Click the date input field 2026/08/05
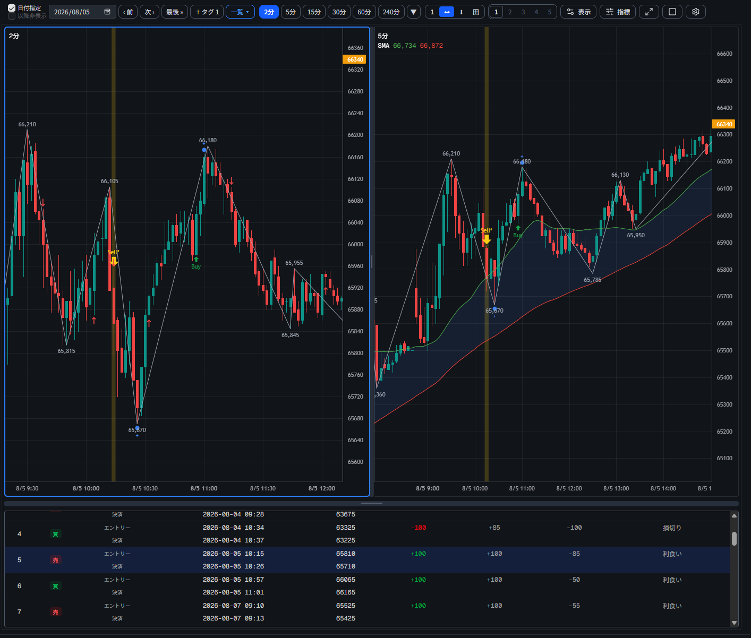Screen dimensions: 751x638 coord(82,12)
